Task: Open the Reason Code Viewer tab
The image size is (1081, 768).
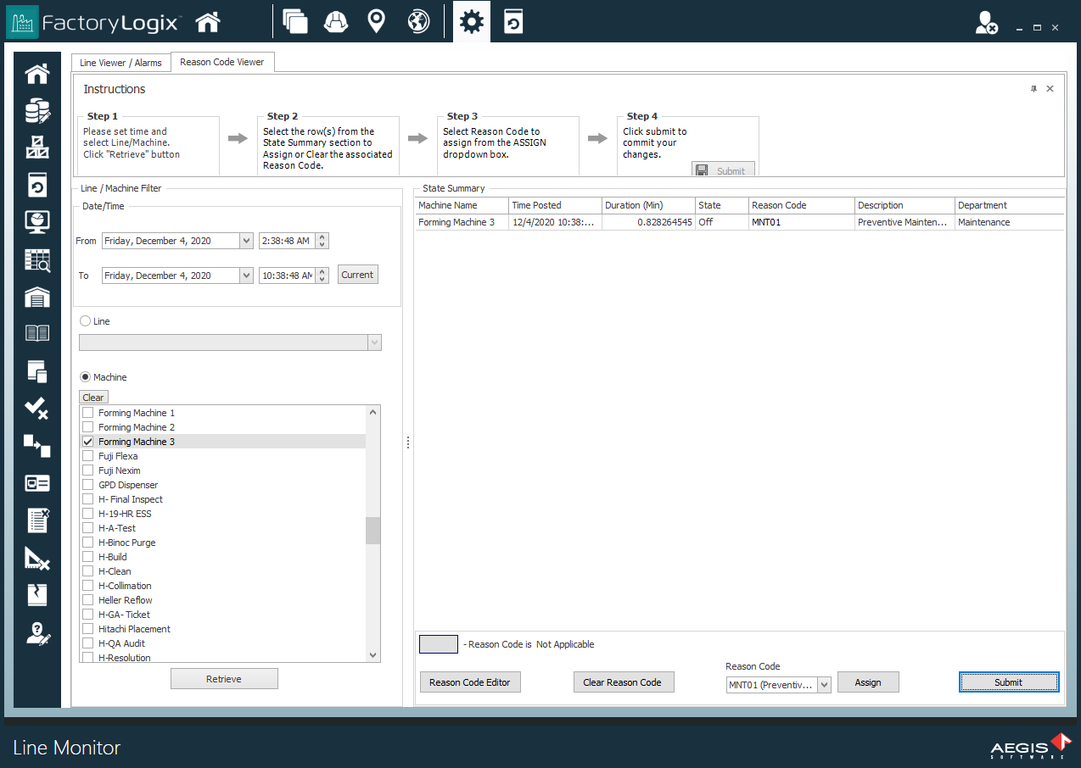Action: click(222, 62)
